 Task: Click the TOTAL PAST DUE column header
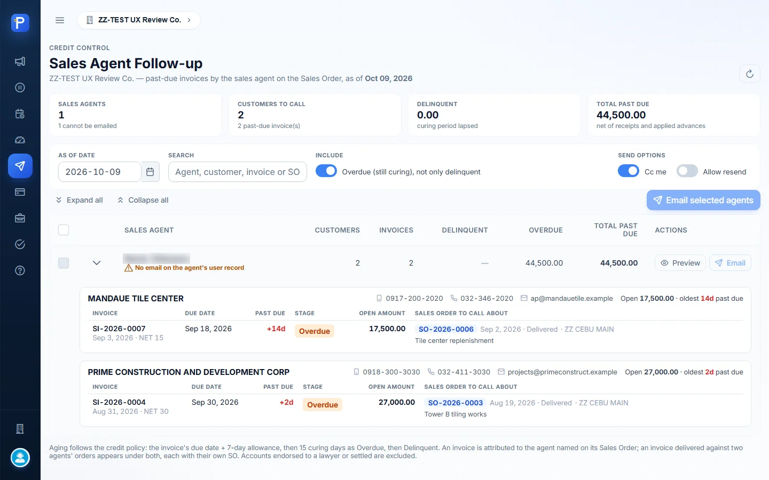[616, 230]
